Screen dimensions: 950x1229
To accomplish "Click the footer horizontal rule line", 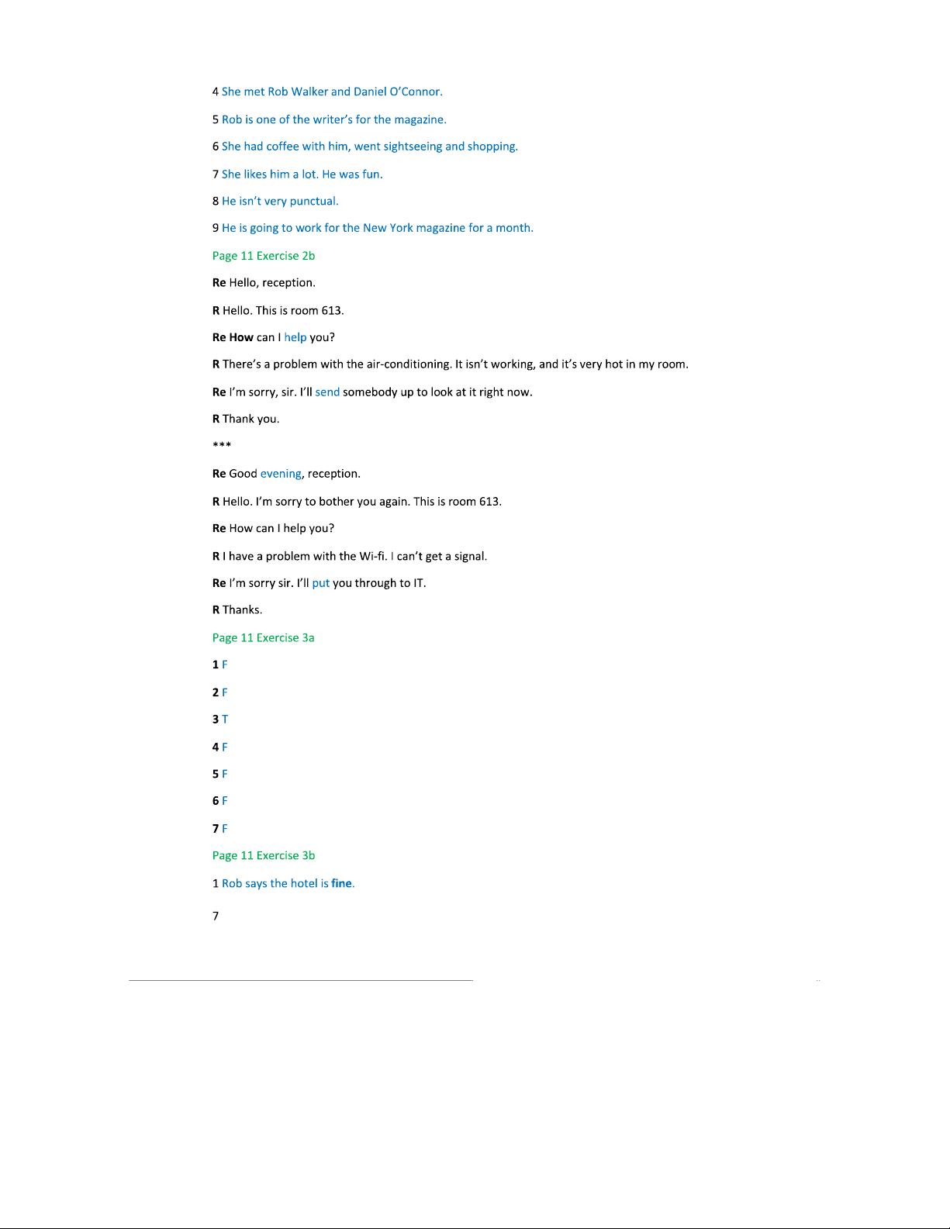I will [301, 981].
